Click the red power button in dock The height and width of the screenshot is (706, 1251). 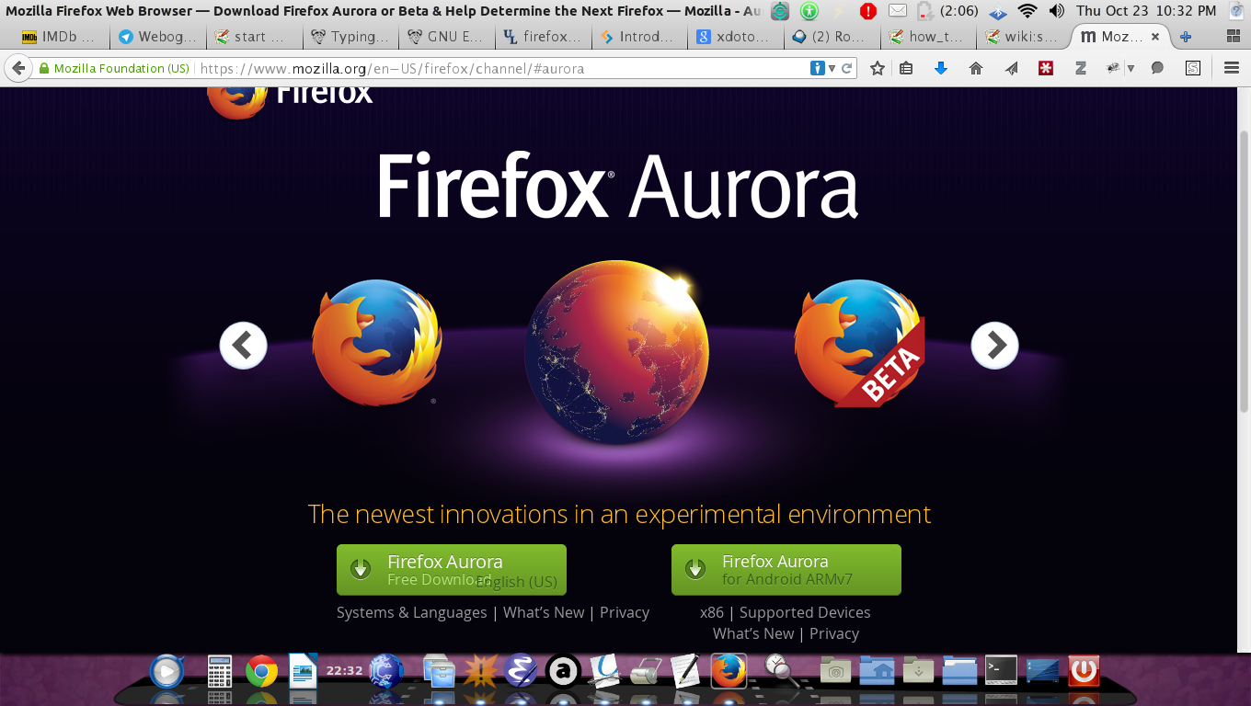1084,670
